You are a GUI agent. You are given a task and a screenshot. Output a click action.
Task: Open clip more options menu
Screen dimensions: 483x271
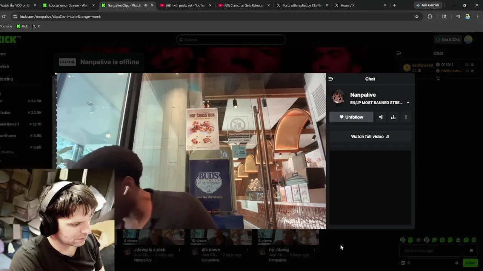coord(406,117)
